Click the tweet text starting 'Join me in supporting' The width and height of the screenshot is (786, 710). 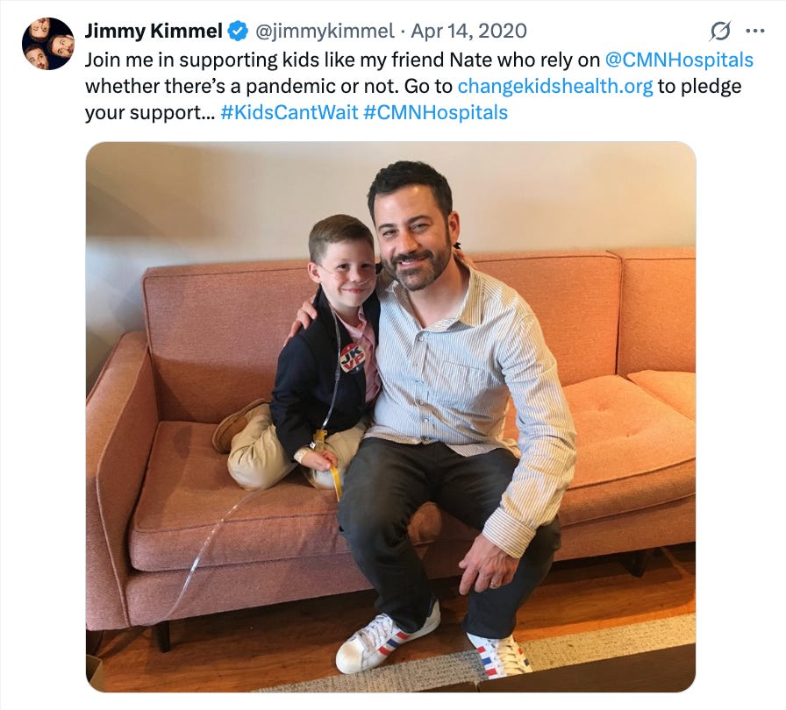tap(419, 86)
